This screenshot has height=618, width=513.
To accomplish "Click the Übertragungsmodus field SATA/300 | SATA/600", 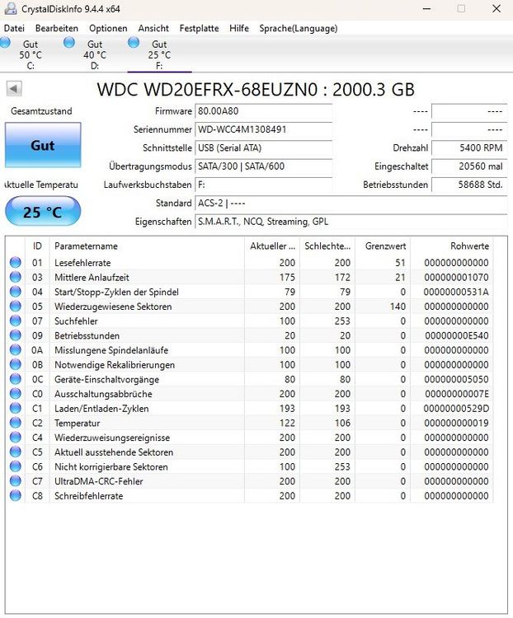I will coord(264,166).
